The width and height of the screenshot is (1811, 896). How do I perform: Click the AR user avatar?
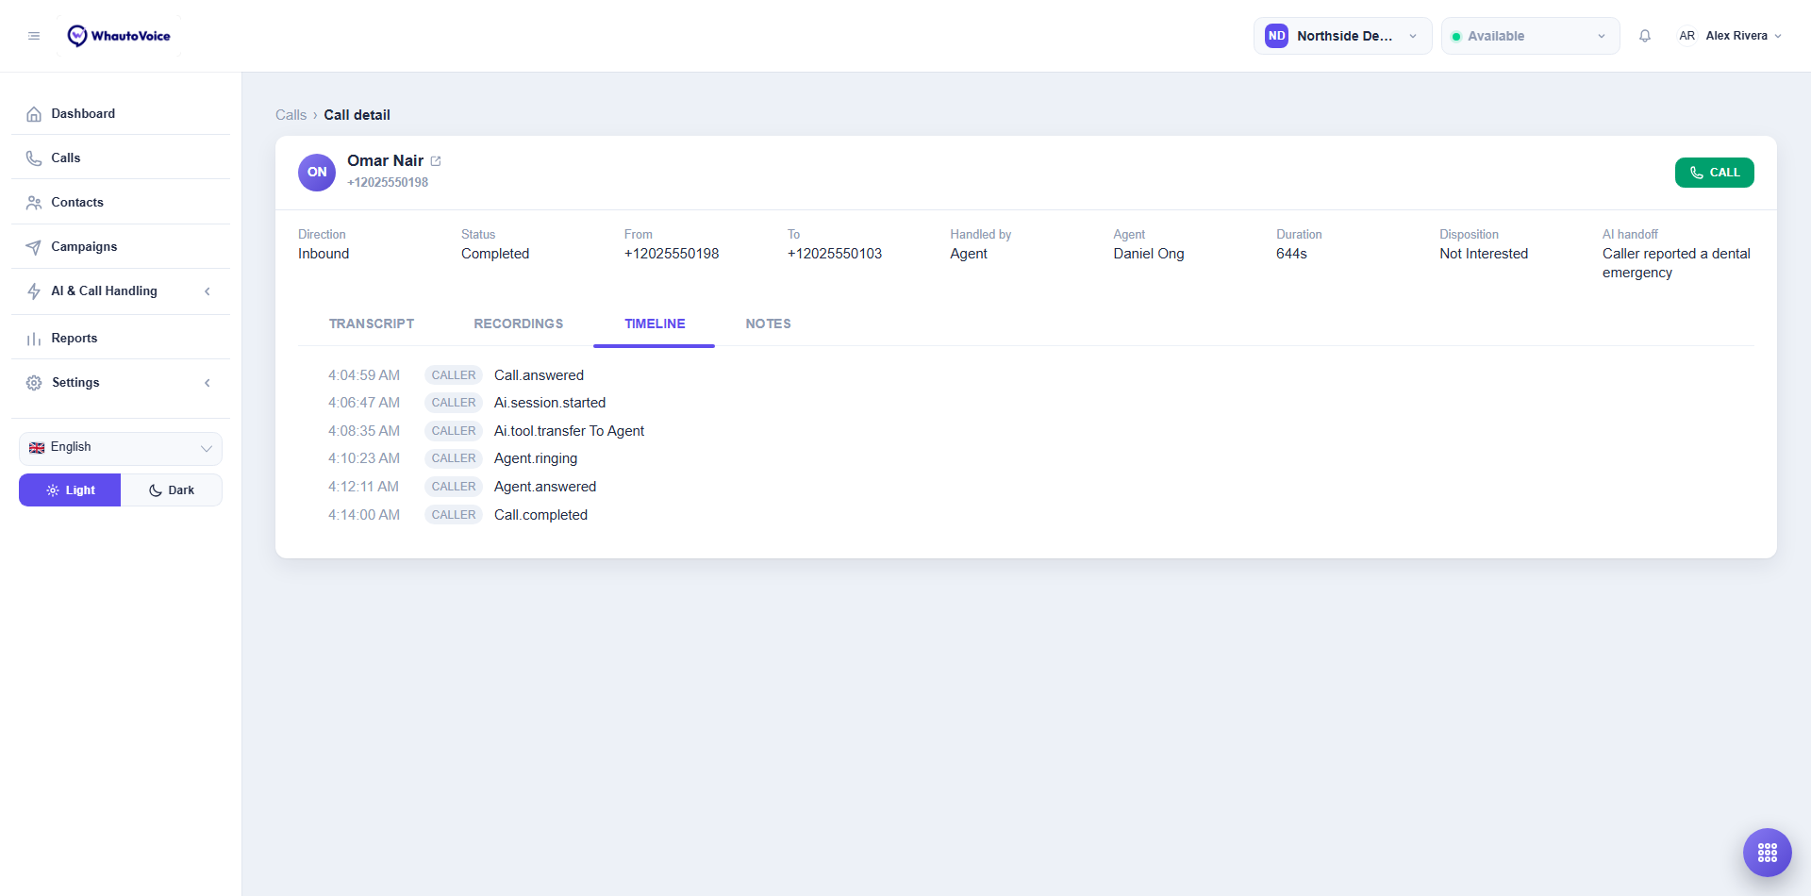pos(1686,36)
